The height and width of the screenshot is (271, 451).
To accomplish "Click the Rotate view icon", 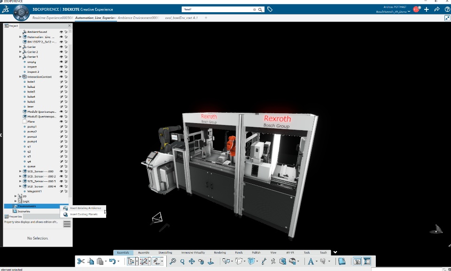I will (201, 261).
